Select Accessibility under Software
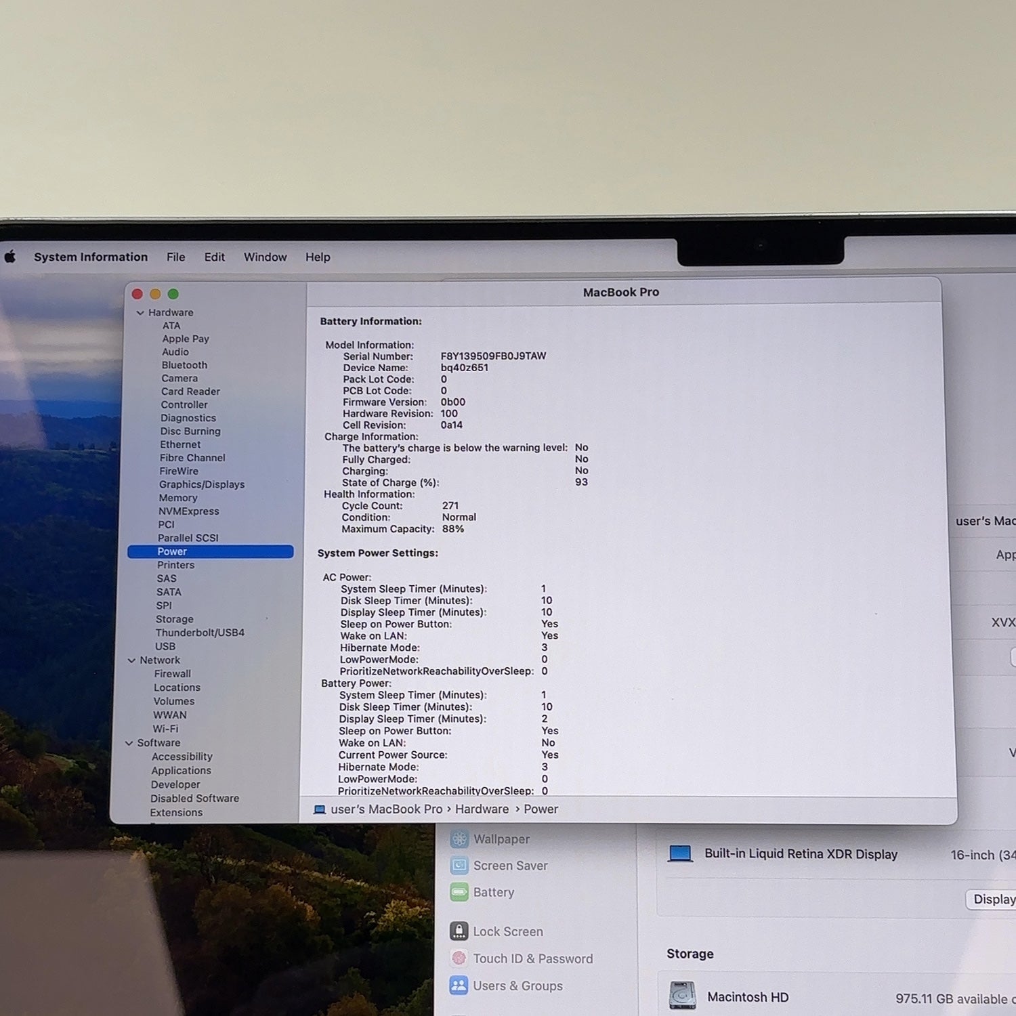Screen dimensions: 1016x1016 [182, 757]
